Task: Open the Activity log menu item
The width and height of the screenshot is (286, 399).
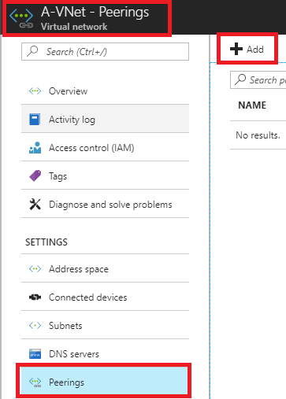Action: tap(105, 119)
